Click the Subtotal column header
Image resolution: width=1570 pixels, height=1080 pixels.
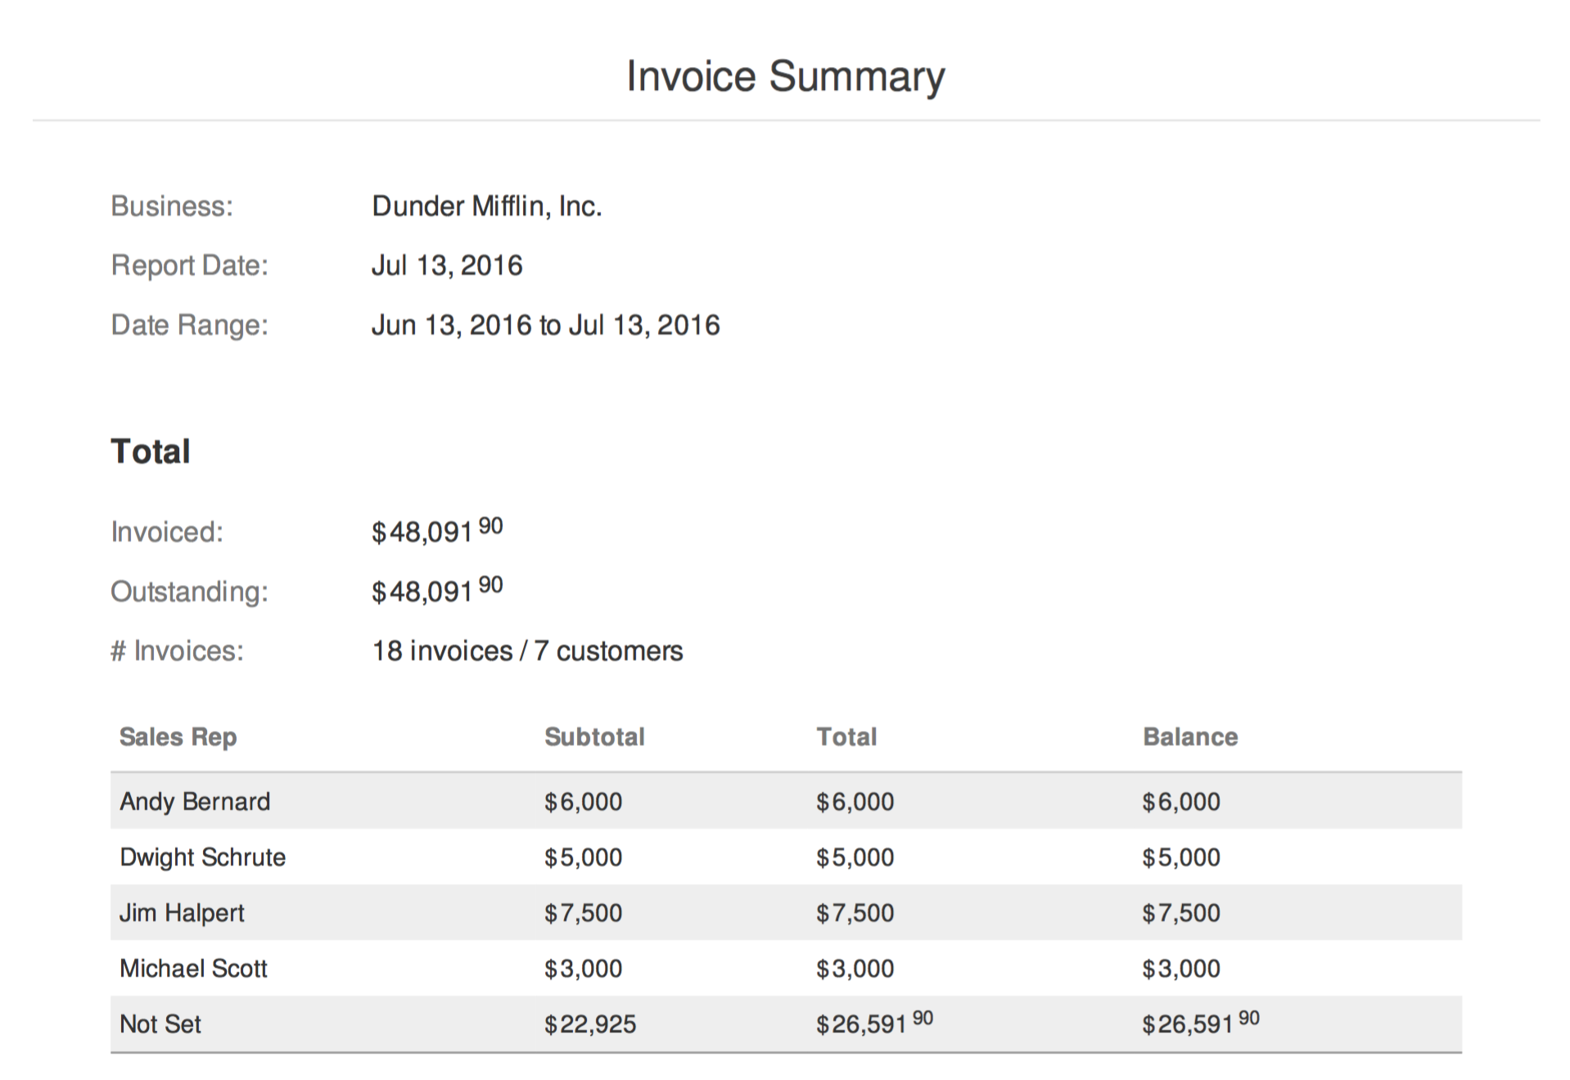pyautogui.click(x=595, y=737)
